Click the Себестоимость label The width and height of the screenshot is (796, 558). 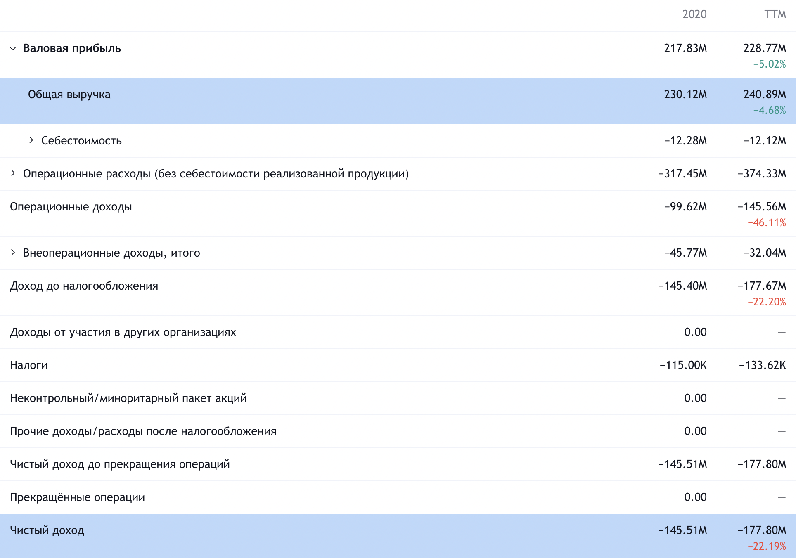(x=81, y=141)
